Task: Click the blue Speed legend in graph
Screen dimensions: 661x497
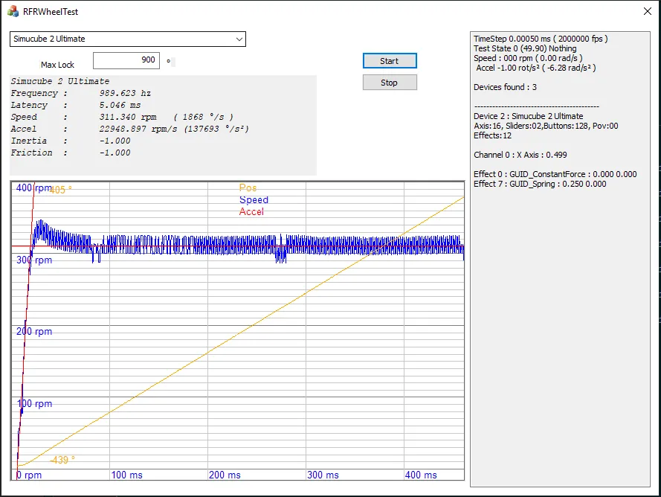Action: [x=254, y=200]
